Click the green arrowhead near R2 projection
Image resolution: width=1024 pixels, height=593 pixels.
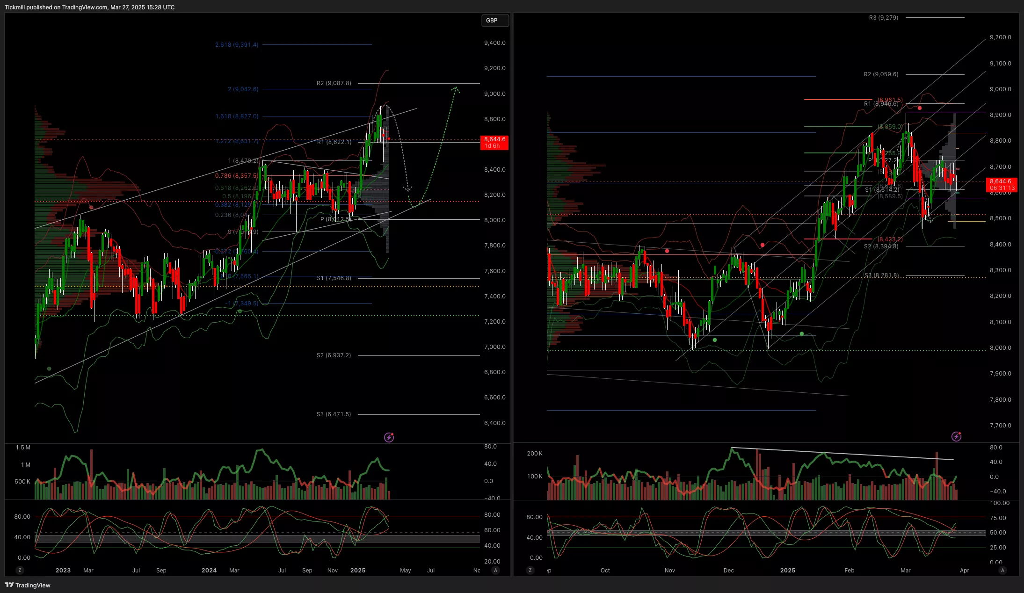pyautogui.click(x=456, y=88)
